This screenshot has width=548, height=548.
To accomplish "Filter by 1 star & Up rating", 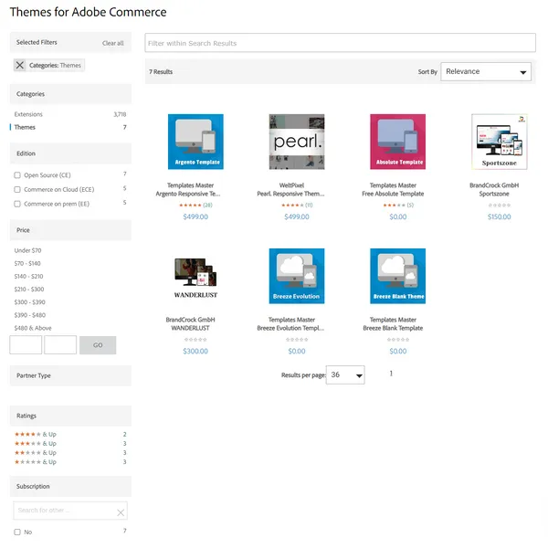I will [x=36, y=462].
